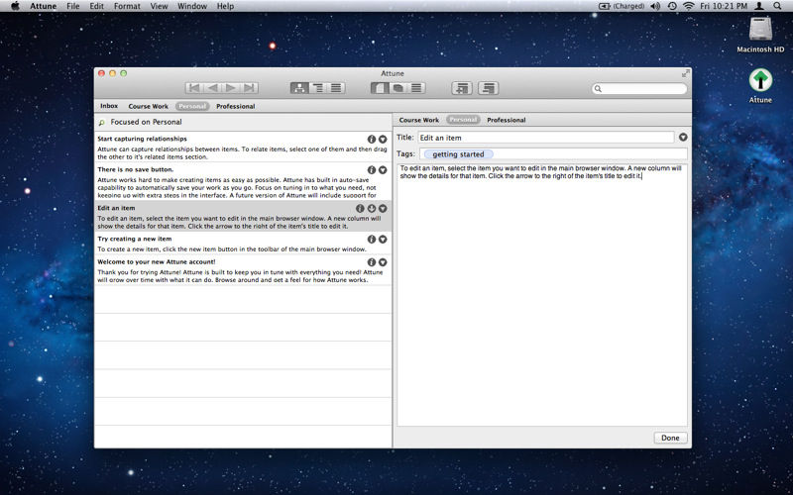
Task: Click the download-arrow icon on Edit an item
Action: tap(371, 208)
